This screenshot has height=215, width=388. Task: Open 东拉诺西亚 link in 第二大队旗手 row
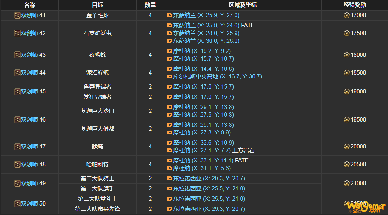click(209, 189)
